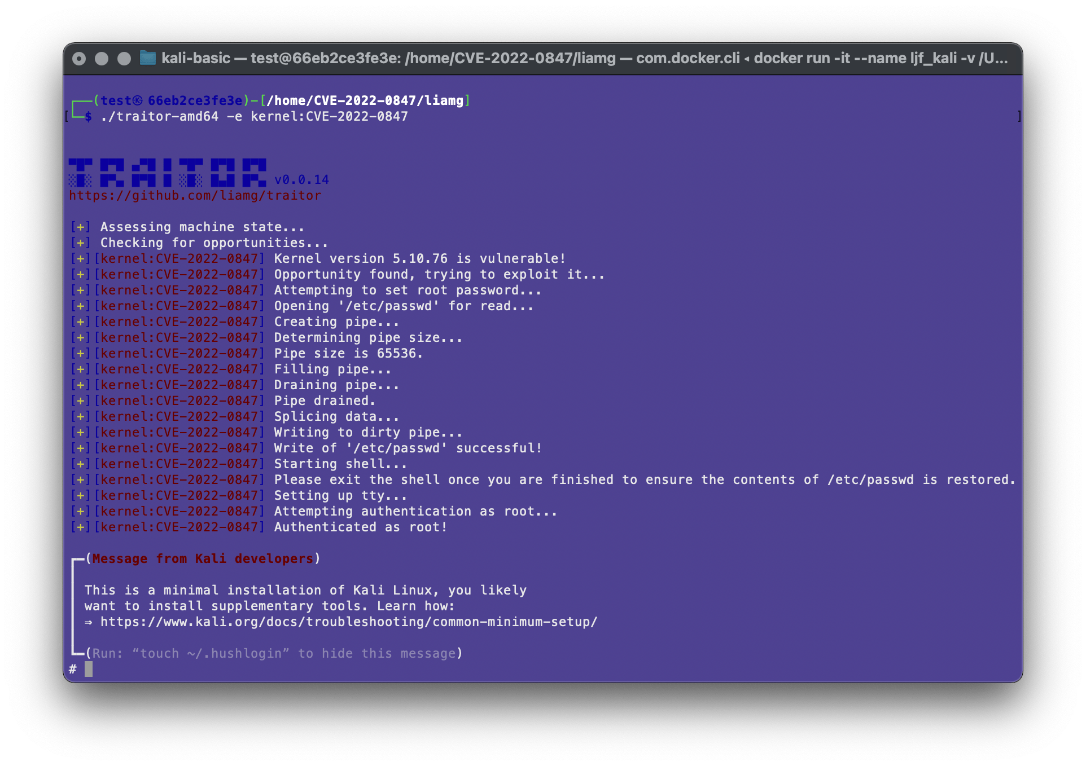The height and width of the screenshot is (766, 1086).
Task: Click the Write of /etc/passwd successful line
Action: [408, 448]
